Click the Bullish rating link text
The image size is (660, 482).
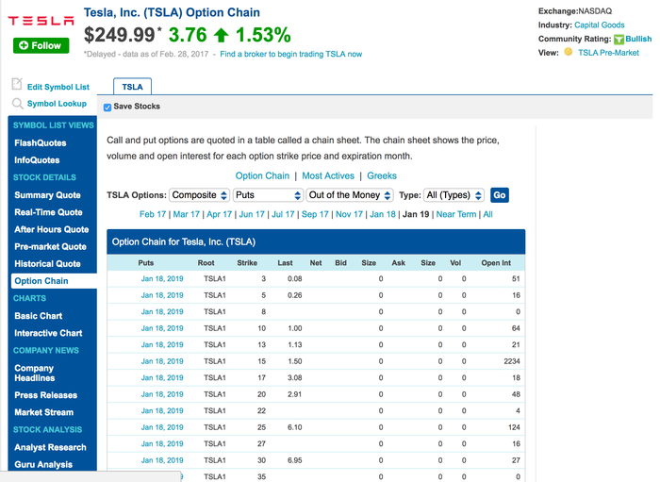tap(638, 39)
